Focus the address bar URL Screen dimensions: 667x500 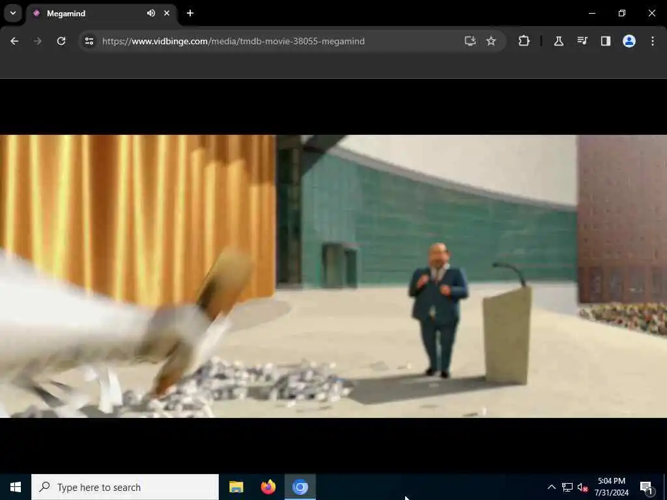pyautogui.click(x=233, y=41)
